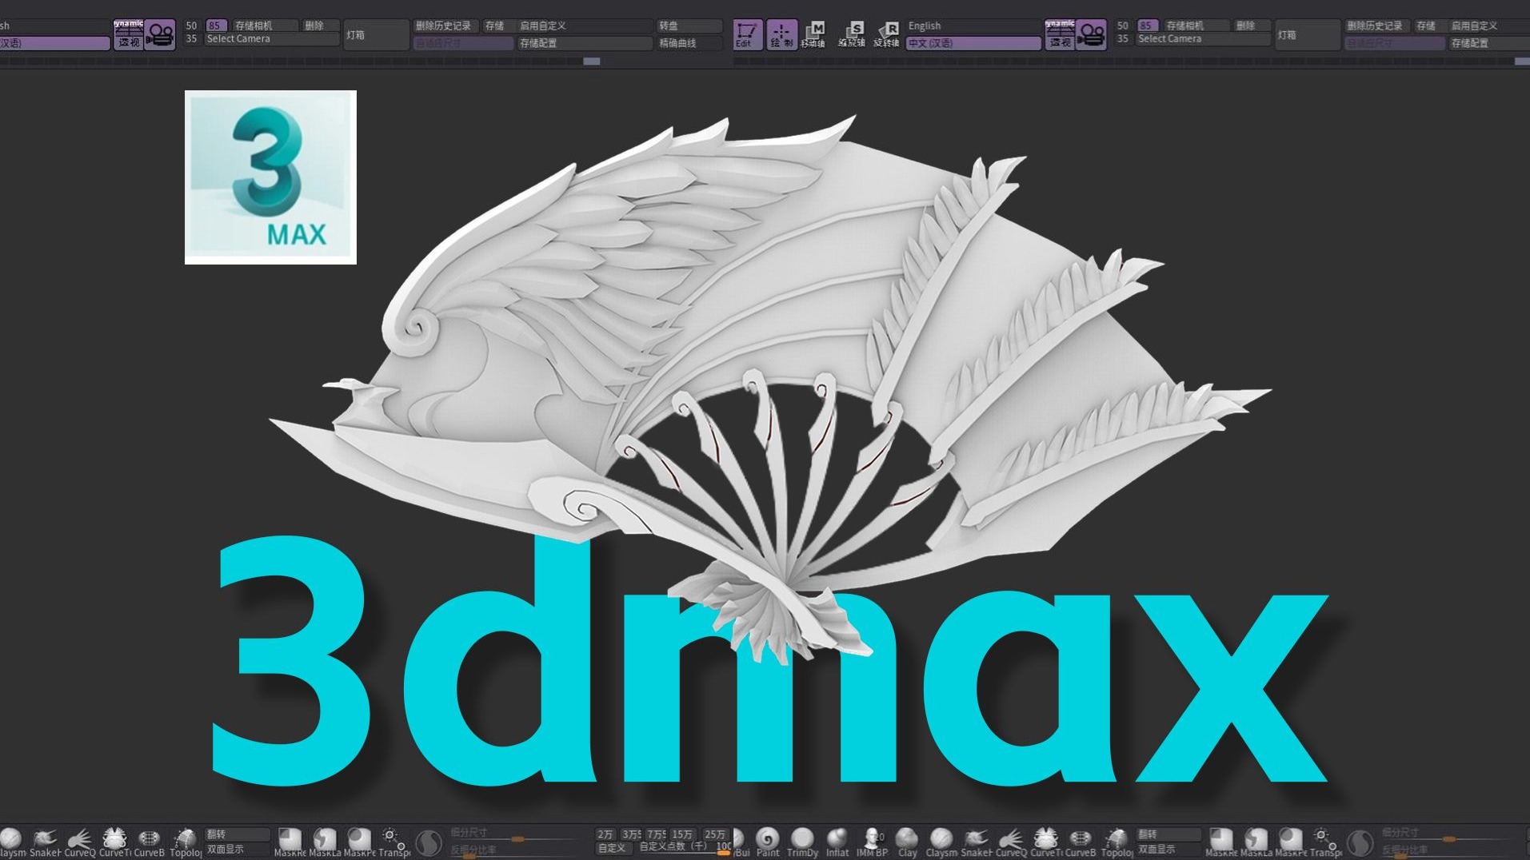1530x860 pixels.
Task: Select the 绘制 draw mode button
Action: point(781,34)
